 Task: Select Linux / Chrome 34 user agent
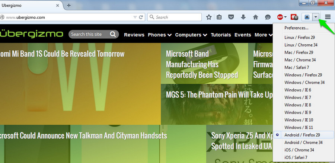click(304, 45)
